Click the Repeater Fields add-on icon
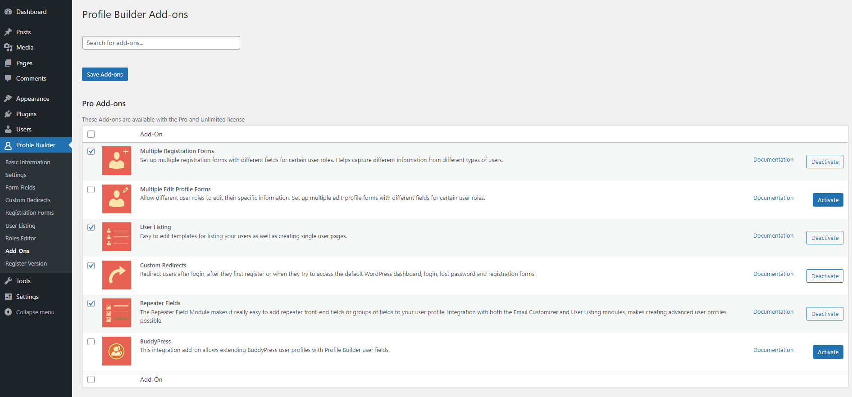The image size is (852, 397). [116, 313]
